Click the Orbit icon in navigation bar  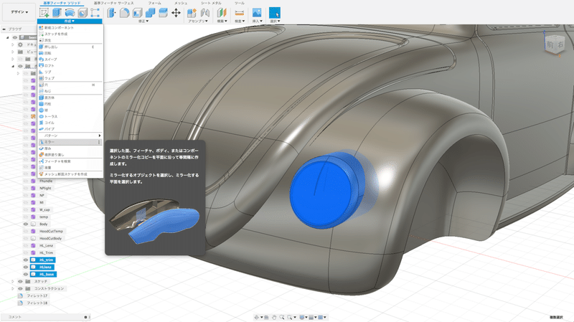[x=257, y=317]
